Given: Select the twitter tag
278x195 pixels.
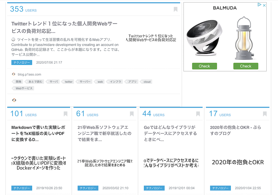Looking at the screenshot, I should click(x=69, y=82).
